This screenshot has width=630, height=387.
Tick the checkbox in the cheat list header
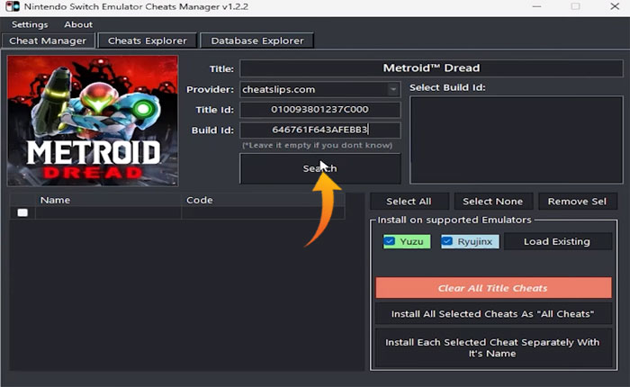(x=22, y=213)
